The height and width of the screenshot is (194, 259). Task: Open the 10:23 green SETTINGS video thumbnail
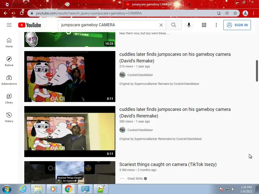point(70,40)
